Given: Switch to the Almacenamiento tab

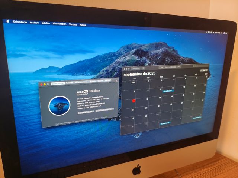Looking at the screenshot, I should (x=81, y=82).
